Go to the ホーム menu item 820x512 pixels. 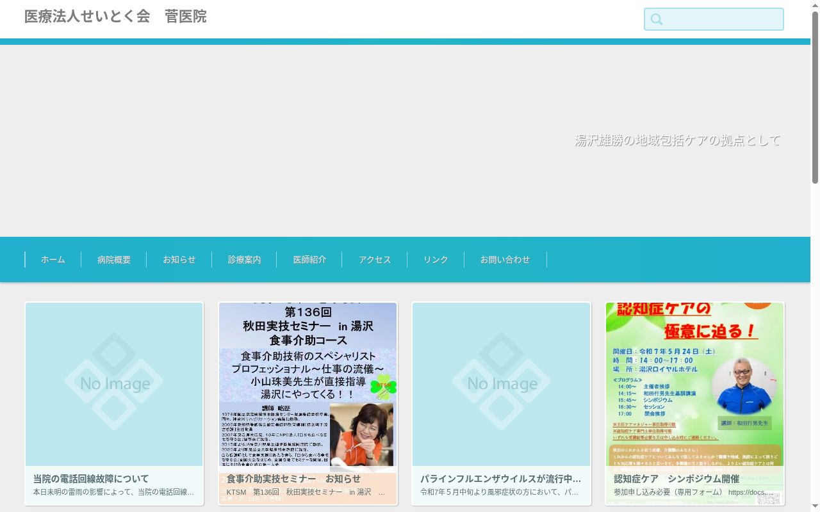coord(53,260)
